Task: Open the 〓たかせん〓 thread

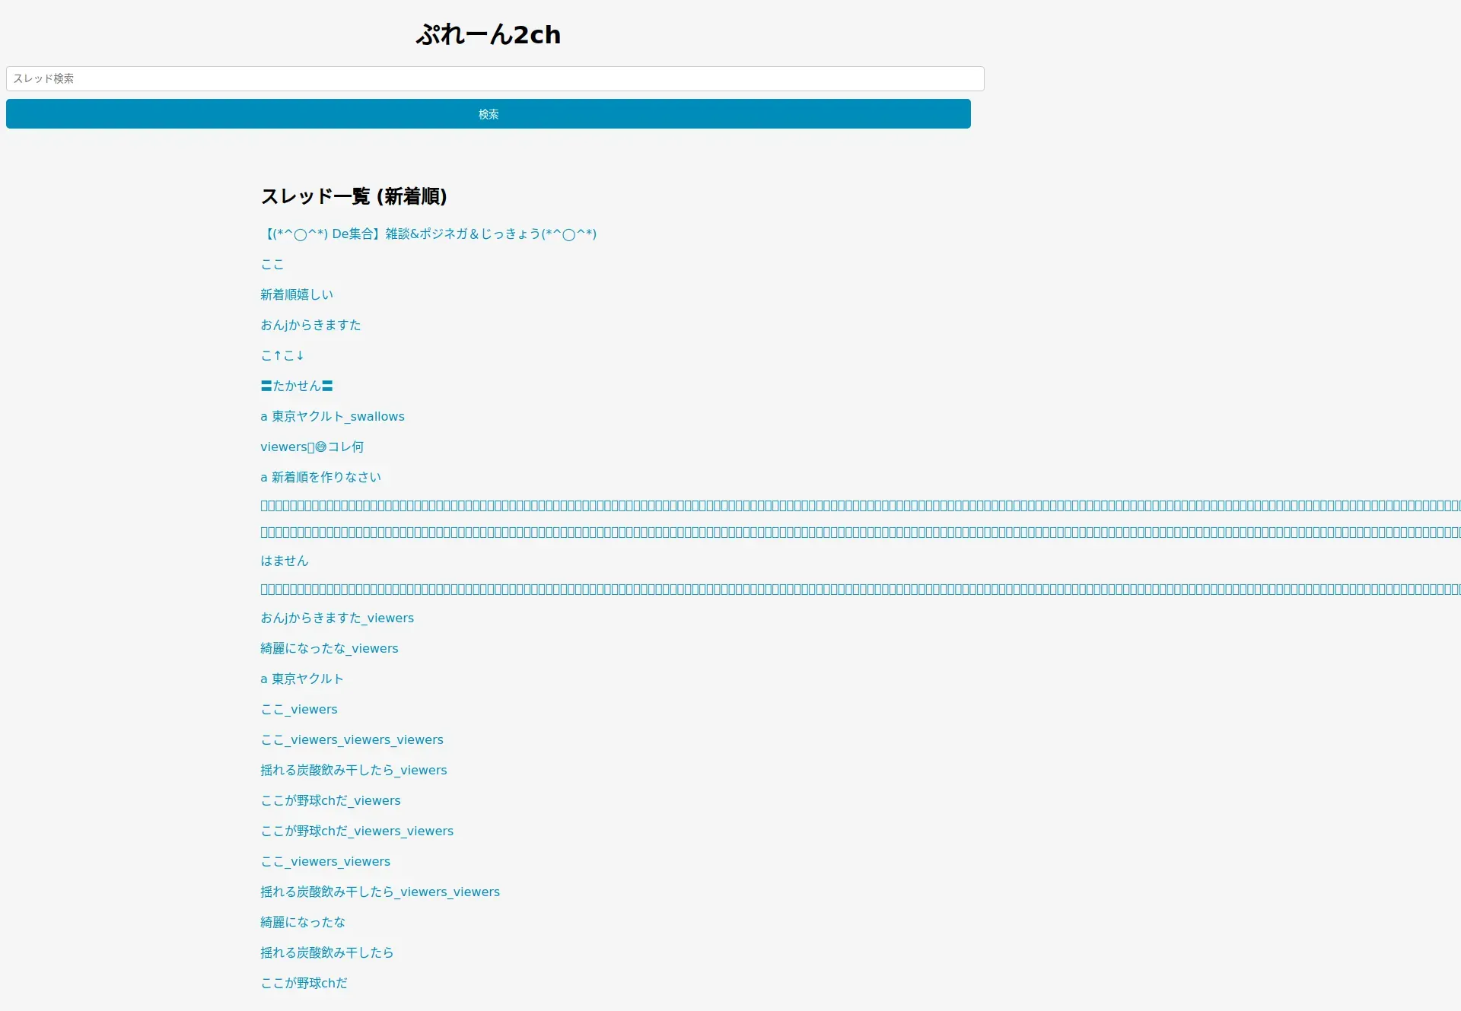Action: pyautogui.click(x=296, y=386)
